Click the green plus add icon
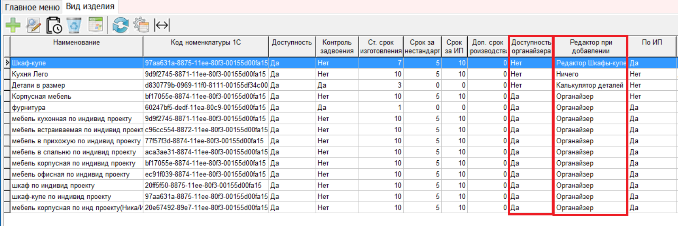Image resolution: width=678 pixels, height=226 pixels. pyautogui.click(x=13, y=25)
